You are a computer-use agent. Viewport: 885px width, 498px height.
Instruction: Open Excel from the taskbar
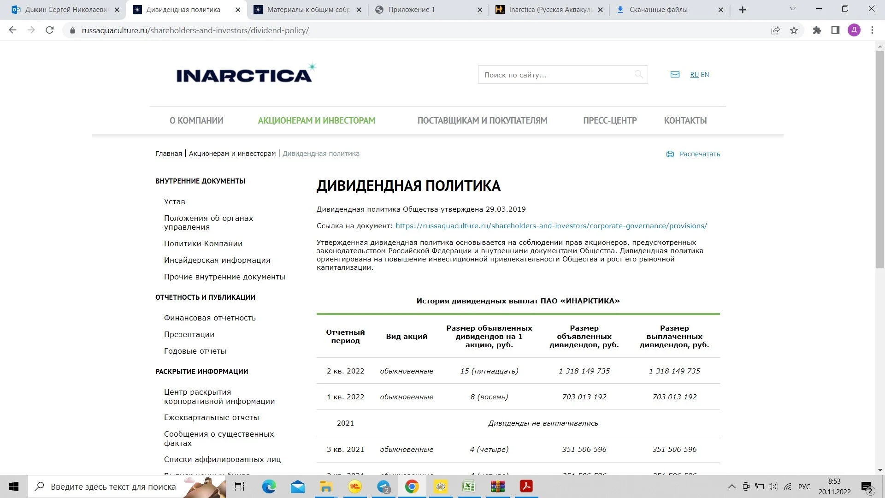(x=469, y=486)
